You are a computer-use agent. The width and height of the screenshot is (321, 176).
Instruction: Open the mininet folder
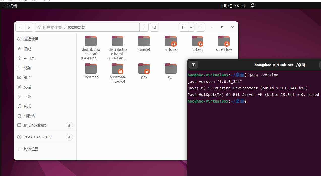click(144, 44)
